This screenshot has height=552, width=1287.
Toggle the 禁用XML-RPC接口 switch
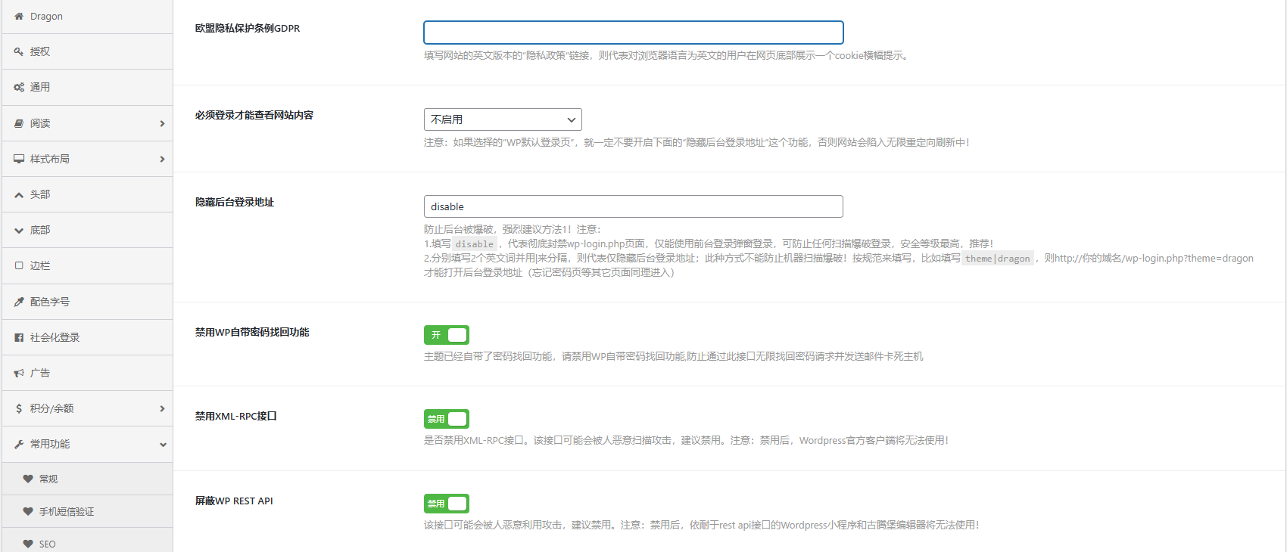(x=447, y=419)
